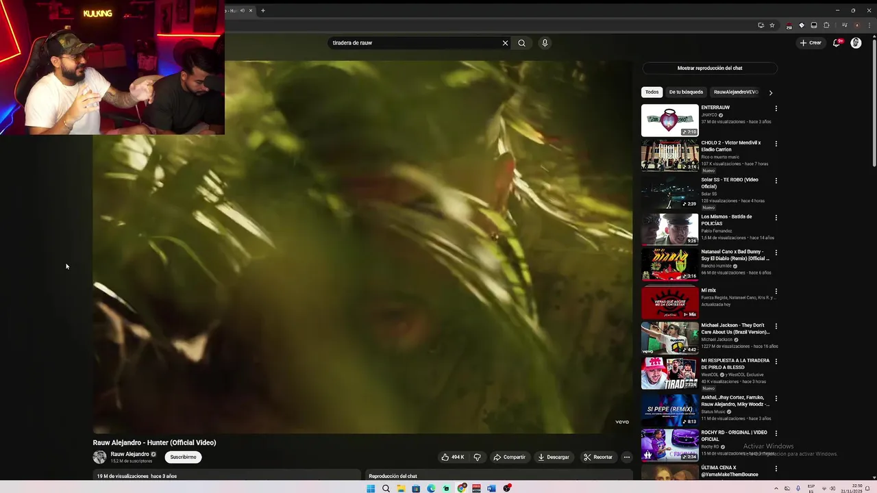Open options for the Michael Jackson video

pyautogui.click(x=776, y=327)
